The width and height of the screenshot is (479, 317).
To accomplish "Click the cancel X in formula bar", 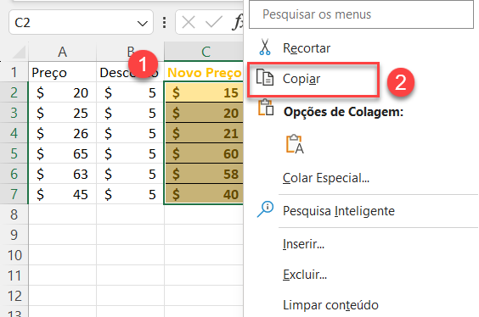I will point(189,22).
